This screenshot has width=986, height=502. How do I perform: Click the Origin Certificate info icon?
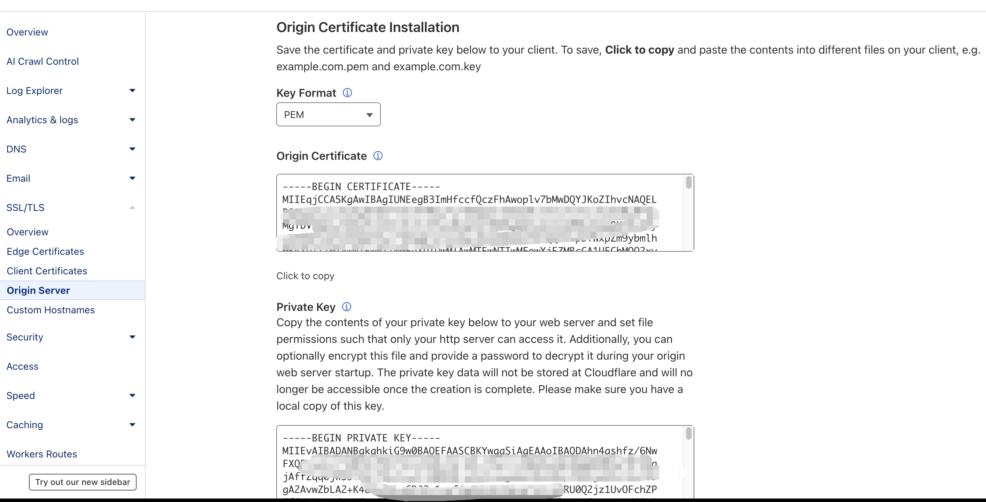click(378, 156)
